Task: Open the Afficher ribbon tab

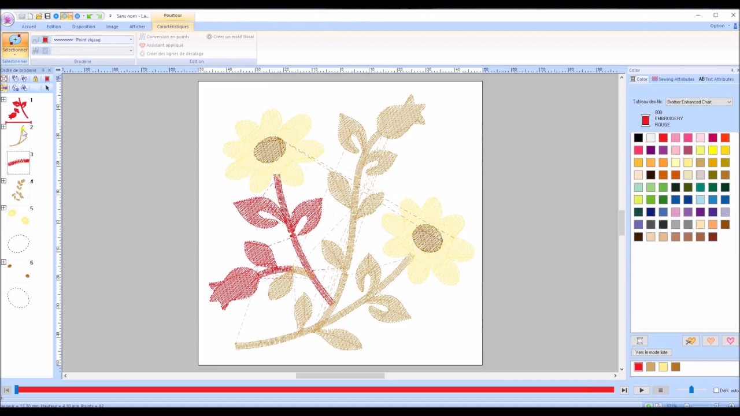Action: 137,27
